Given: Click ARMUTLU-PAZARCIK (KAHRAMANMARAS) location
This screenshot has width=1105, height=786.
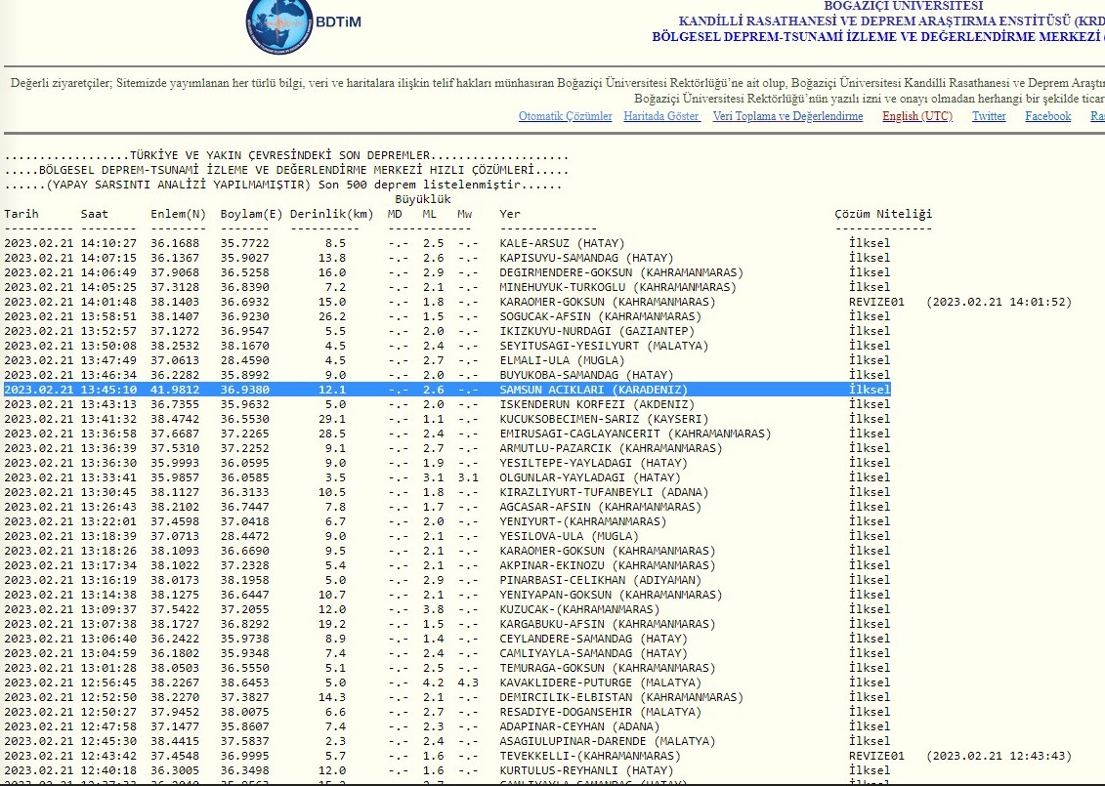Looking at the screenshot, I should click(x=611, y=448).
